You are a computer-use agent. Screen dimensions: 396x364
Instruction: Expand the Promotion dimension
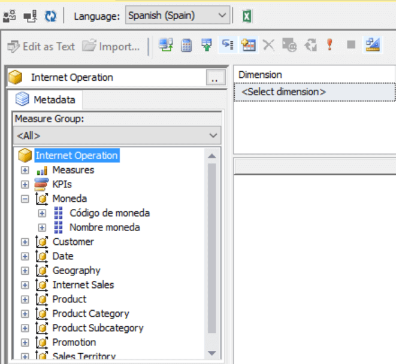pyautogui.click(x=25, y=342)
